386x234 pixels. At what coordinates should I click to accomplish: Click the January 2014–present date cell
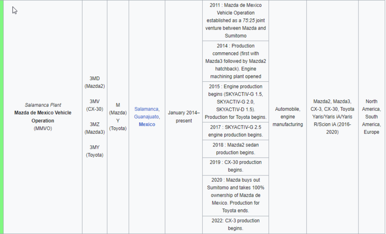(x=183, y=117)
